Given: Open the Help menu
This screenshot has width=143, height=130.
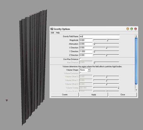Looking at the screenshot, I should pyautogui.click(x=58, y=33).
